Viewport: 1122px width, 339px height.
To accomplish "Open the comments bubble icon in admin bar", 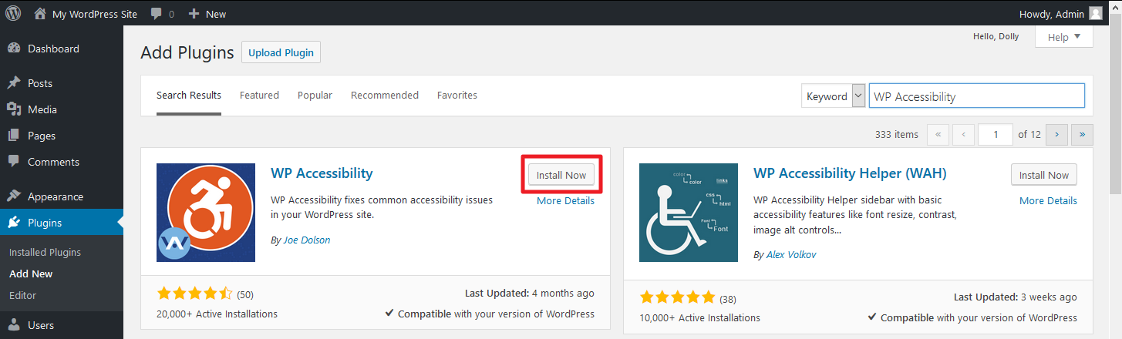I will click(x=157, y=14).
